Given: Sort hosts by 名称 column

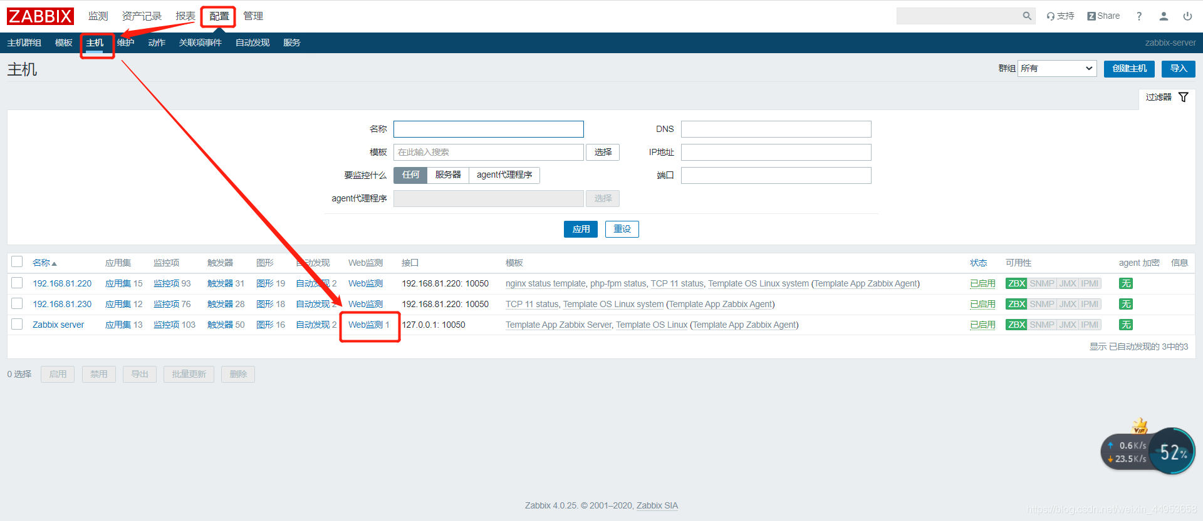Looking at the screenshot, I should click(x=44, y=263).
